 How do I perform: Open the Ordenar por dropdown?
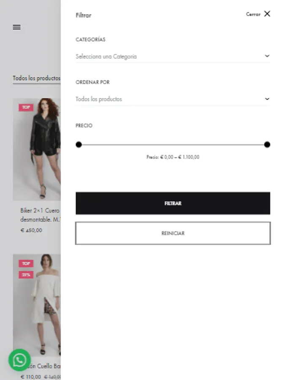coord(173,99)
